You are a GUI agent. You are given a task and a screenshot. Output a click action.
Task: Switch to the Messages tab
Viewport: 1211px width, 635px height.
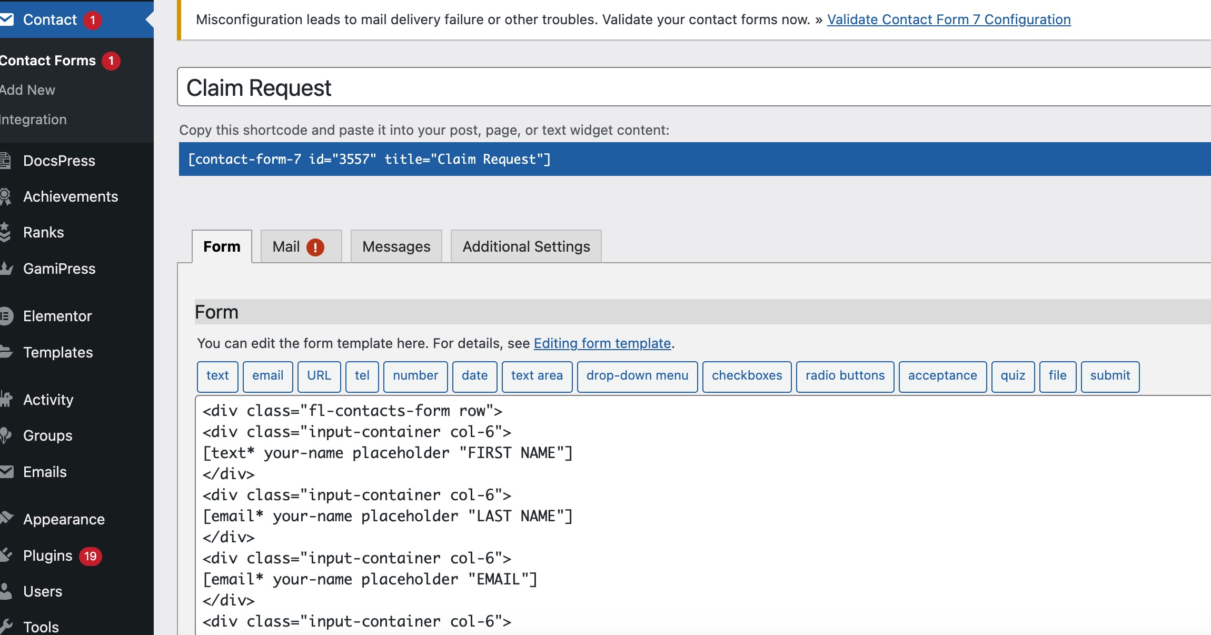point(395,246)
